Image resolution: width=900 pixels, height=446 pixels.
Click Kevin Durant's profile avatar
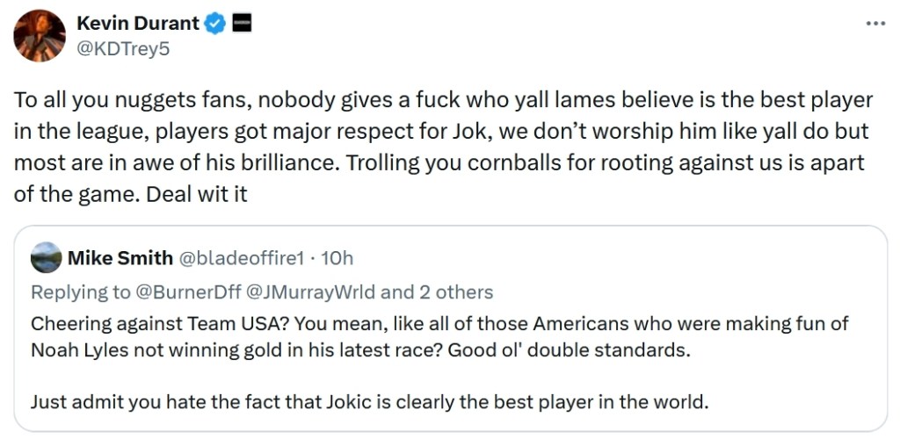point(40,36)
